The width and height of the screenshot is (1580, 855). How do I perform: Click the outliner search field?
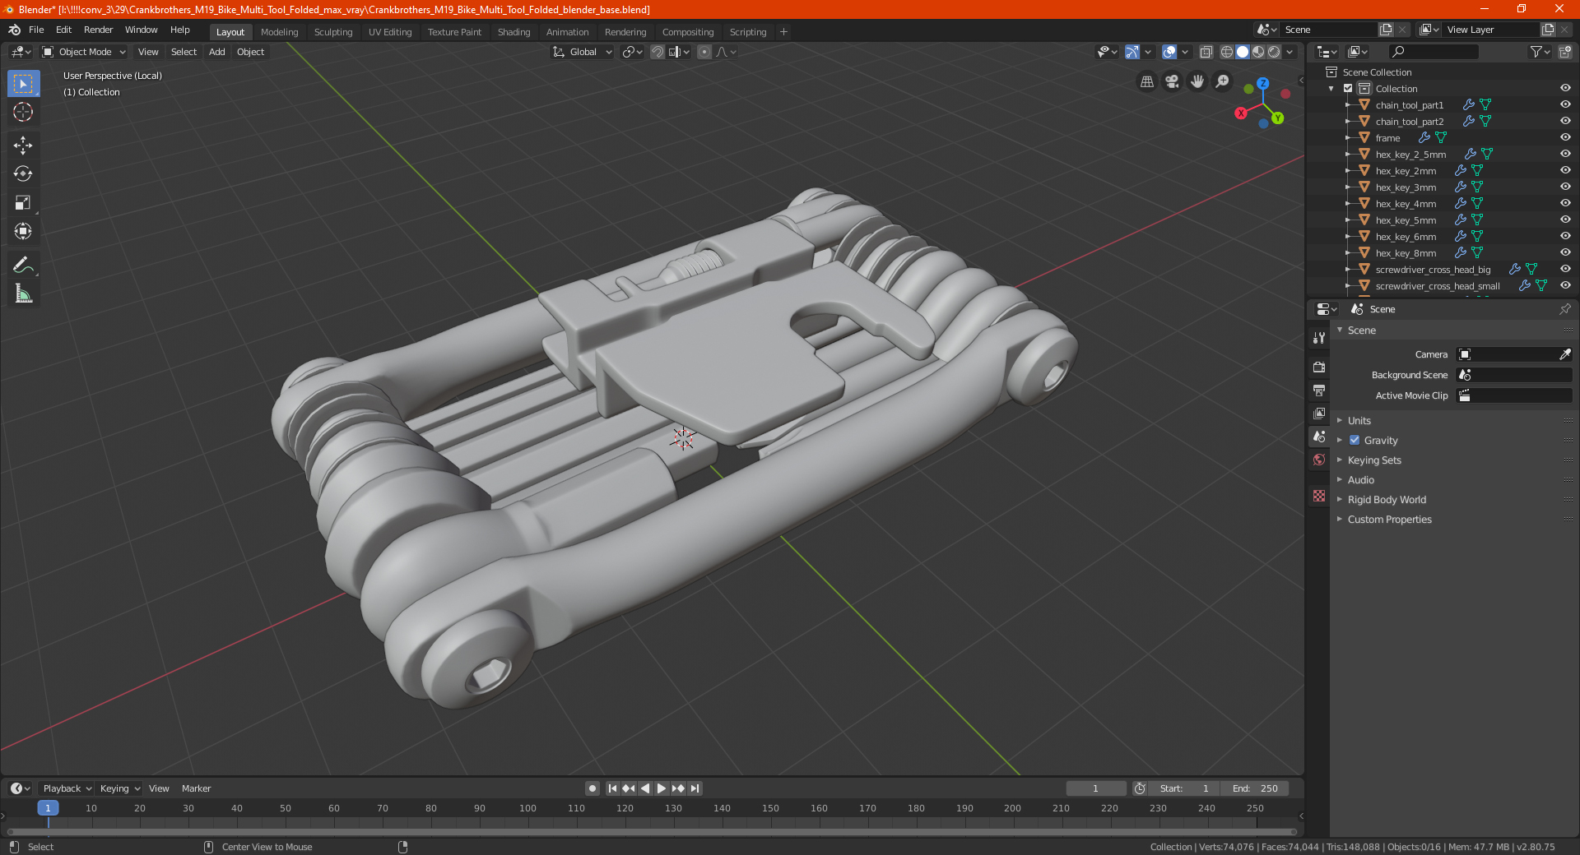point(1433,52)
